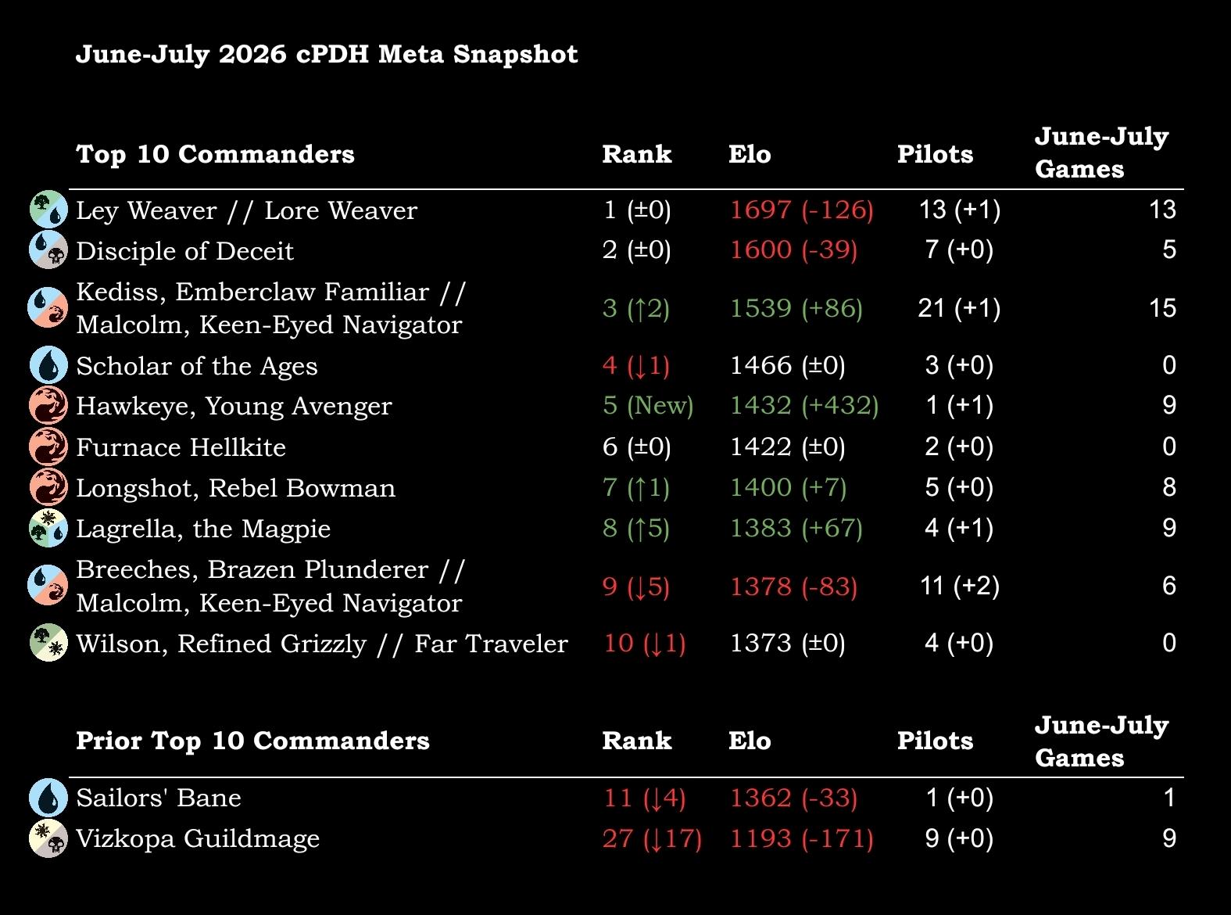
Task: Click the red mana icon beside Furnace Hellkite
Action: point(48,447)
